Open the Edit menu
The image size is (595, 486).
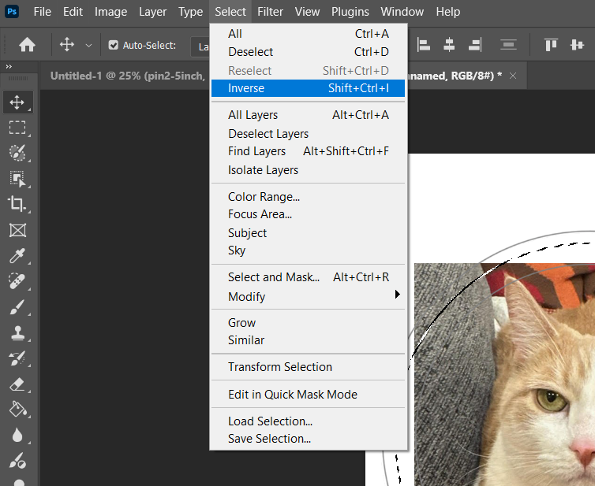click(73, 12)
